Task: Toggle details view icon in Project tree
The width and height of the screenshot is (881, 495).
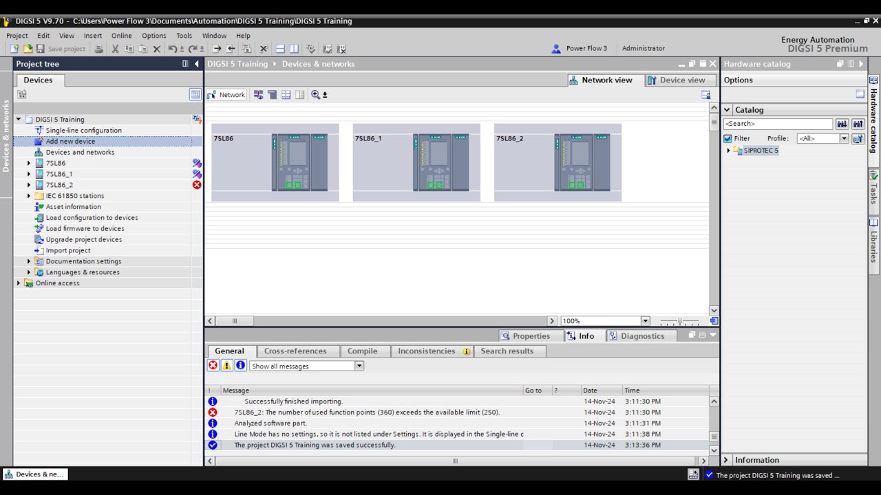Action: [195, 95]
